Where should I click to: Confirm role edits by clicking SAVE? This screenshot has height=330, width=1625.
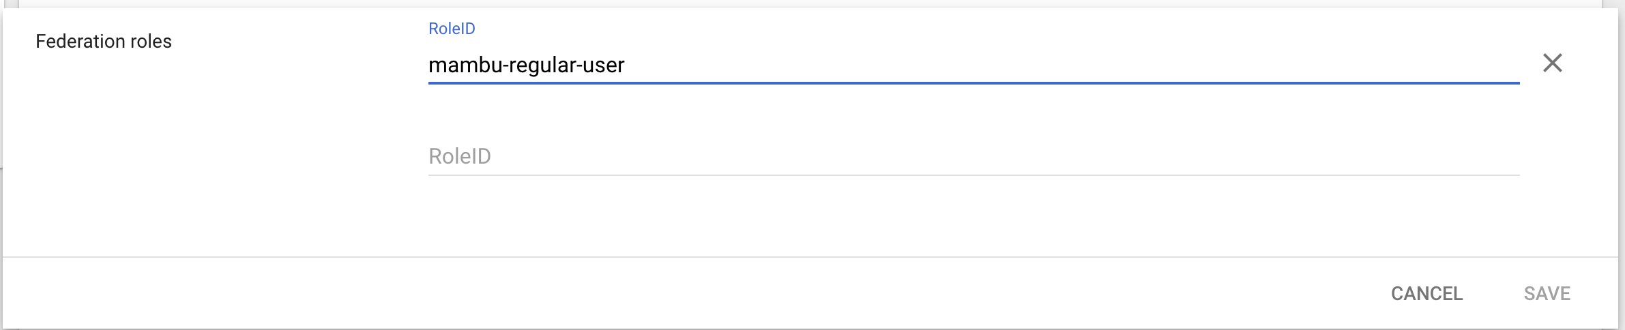coord(1547,293)
